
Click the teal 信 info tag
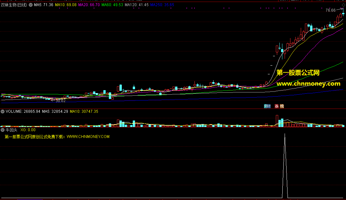click(266, 106)
